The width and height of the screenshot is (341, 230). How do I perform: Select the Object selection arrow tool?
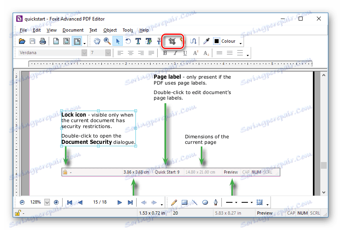[x=118, y=41]
